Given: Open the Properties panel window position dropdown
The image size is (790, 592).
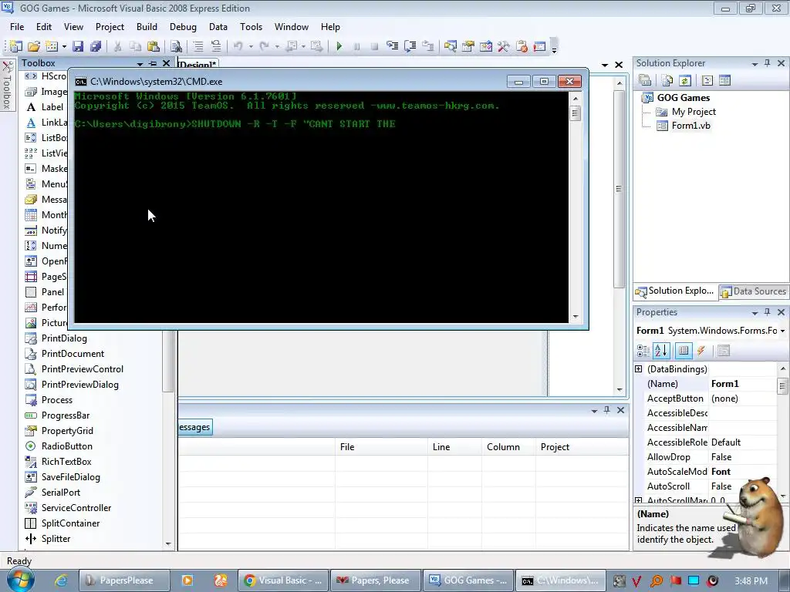Looking at the screenshot, I should point(755,313).
